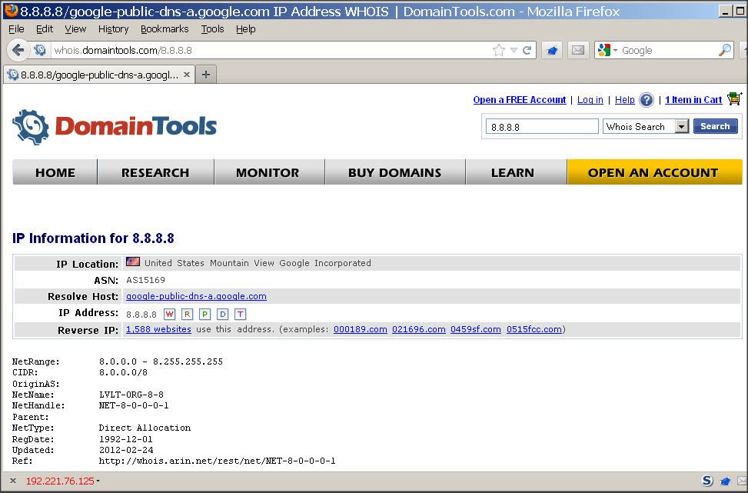Screen dimensions: 748x493
Task: Open google-public-dns-a.google.com link
Action: tap(196, 296)
